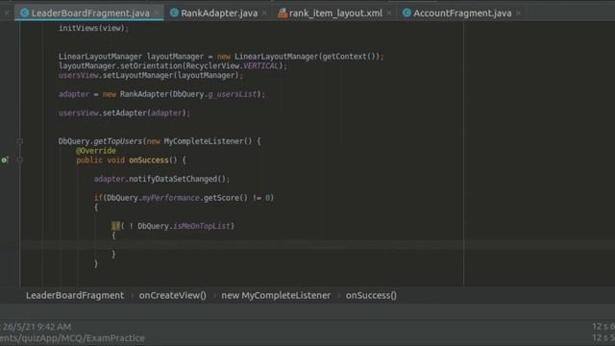Click the highlighted if keyword

click(115, 226)
